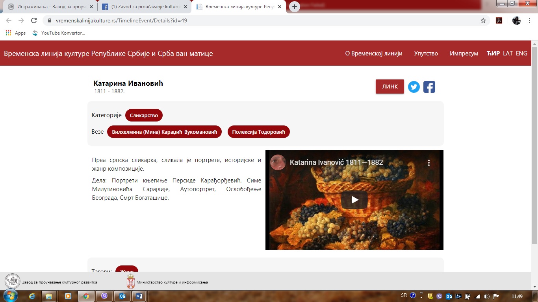Open the YouTube video three-dot menu
Image resolution: width=538 pixels, height=302 pixels.
[429, 163]
